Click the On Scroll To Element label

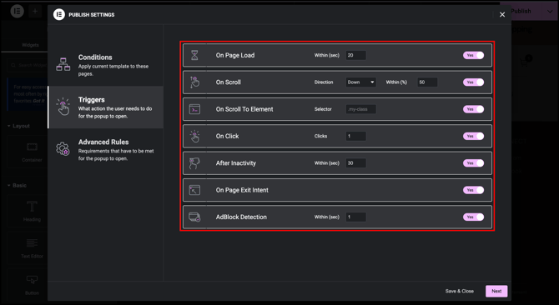pyautogui.click(x=244, y=109)
